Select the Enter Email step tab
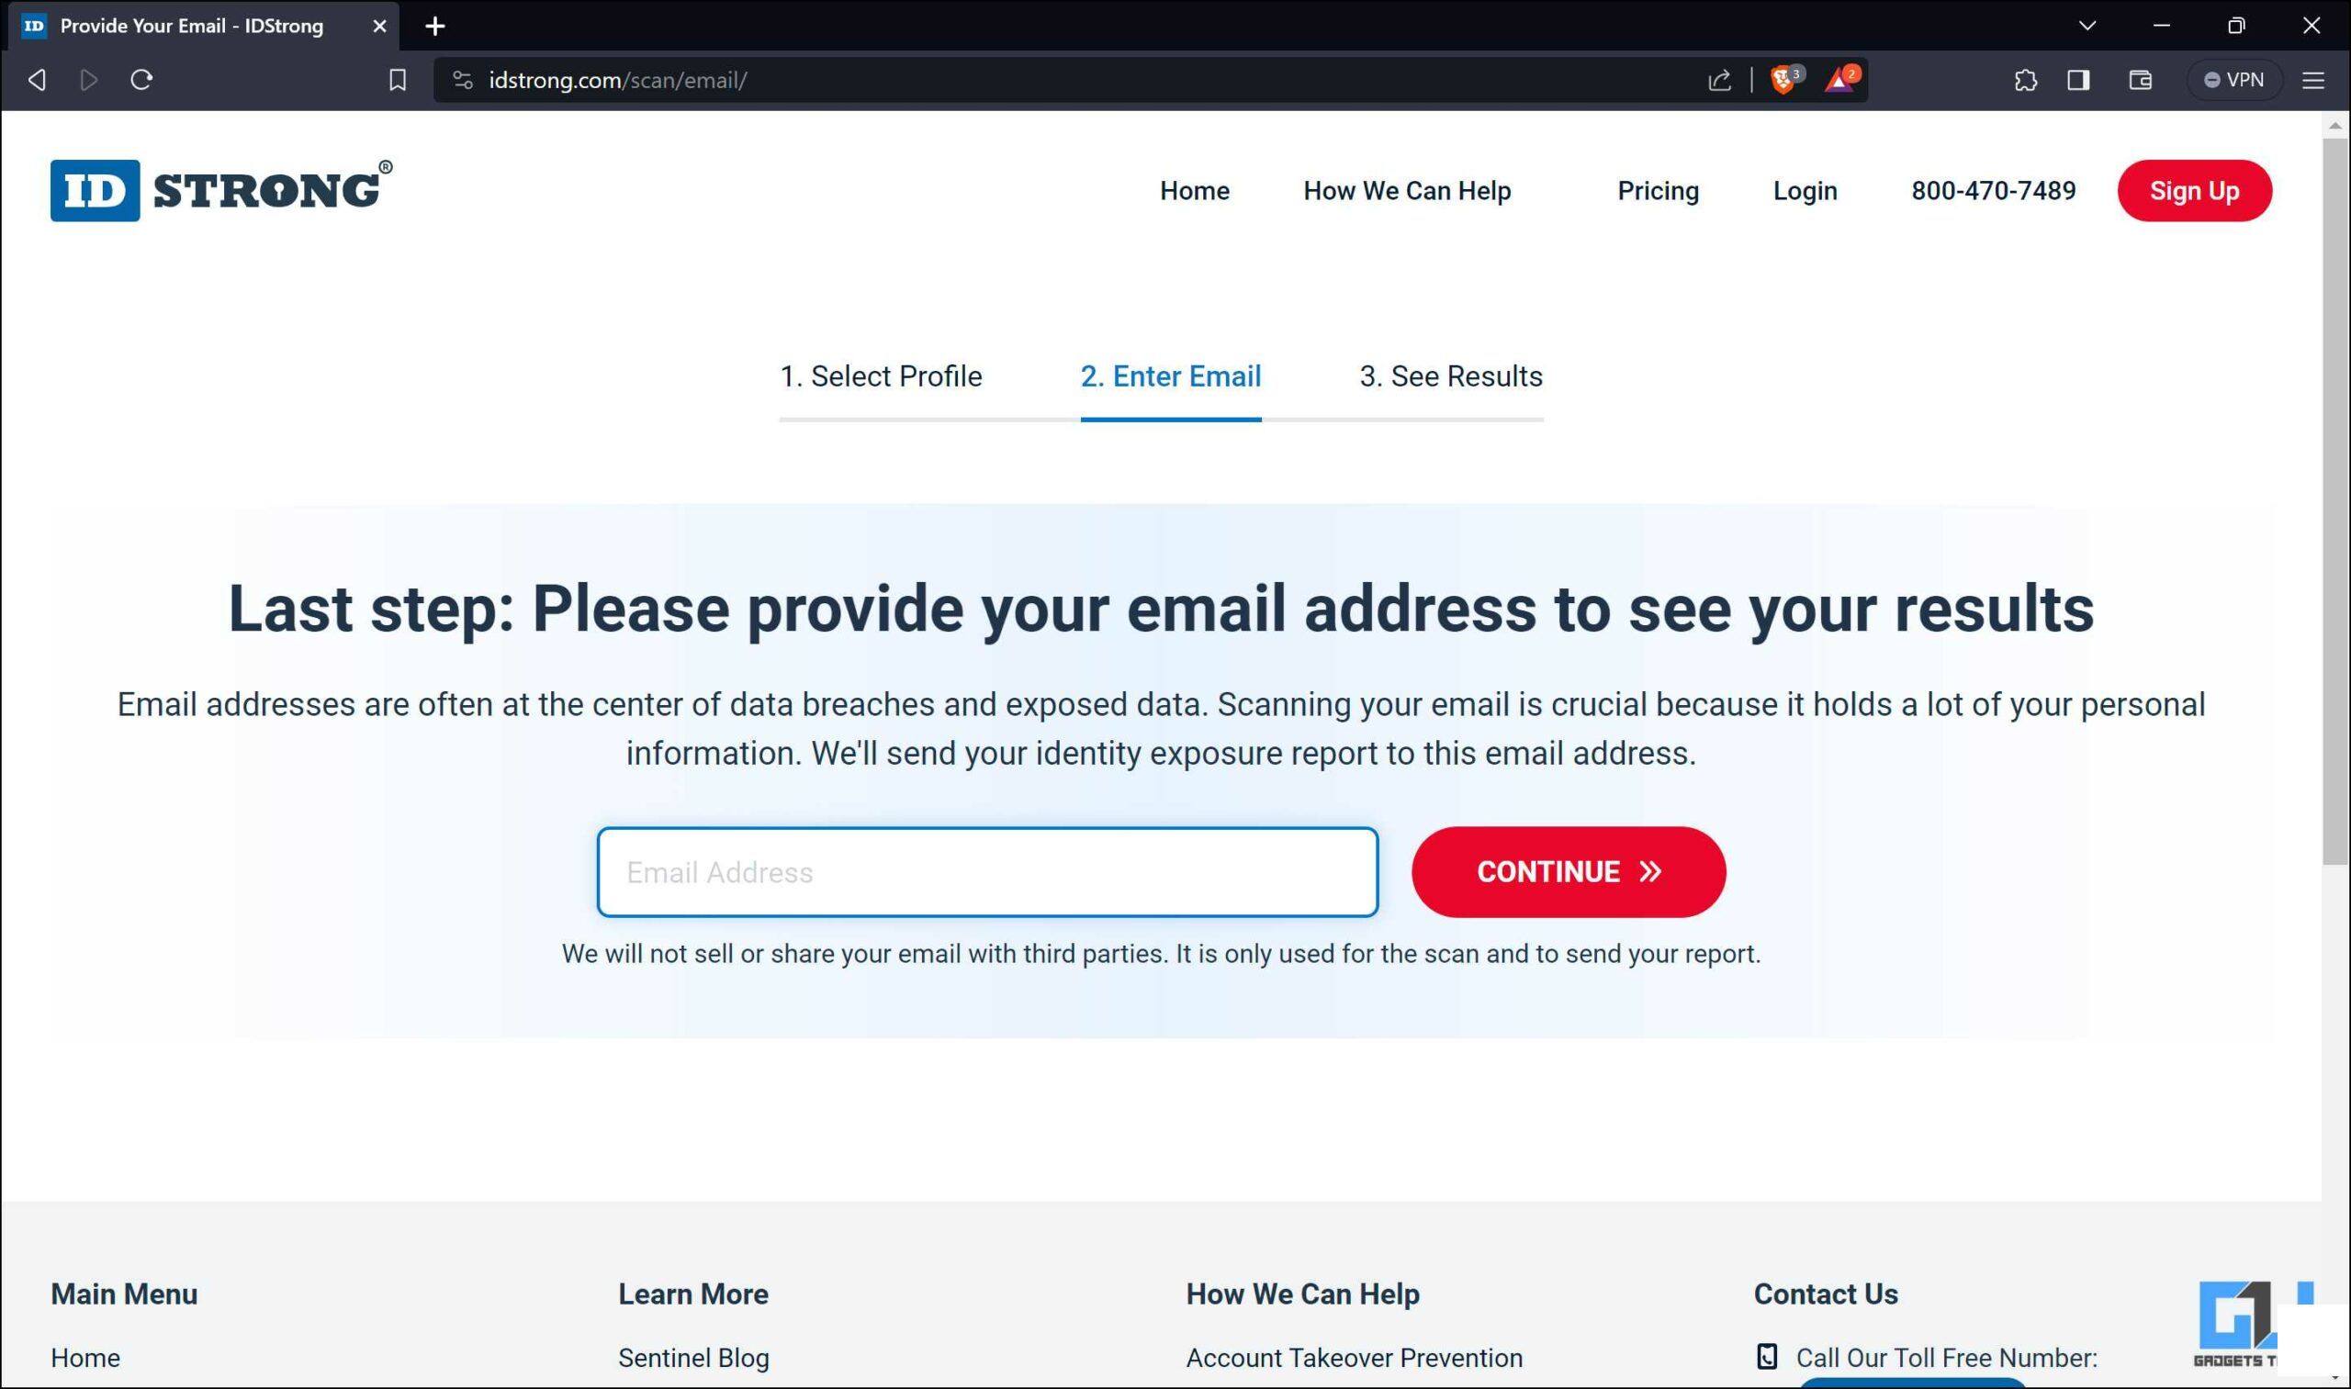 click(x=1171, y=375)
